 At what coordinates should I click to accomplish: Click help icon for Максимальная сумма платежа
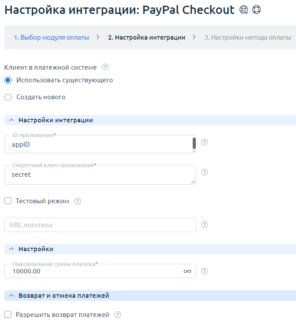click(x=204, y=271)
